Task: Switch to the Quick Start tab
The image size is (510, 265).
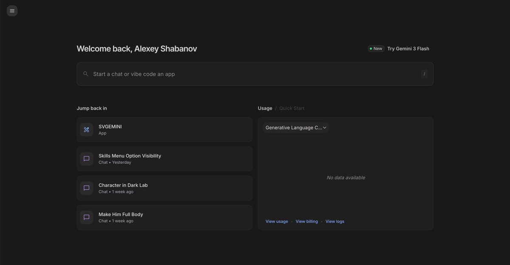Action: point(292,108)
